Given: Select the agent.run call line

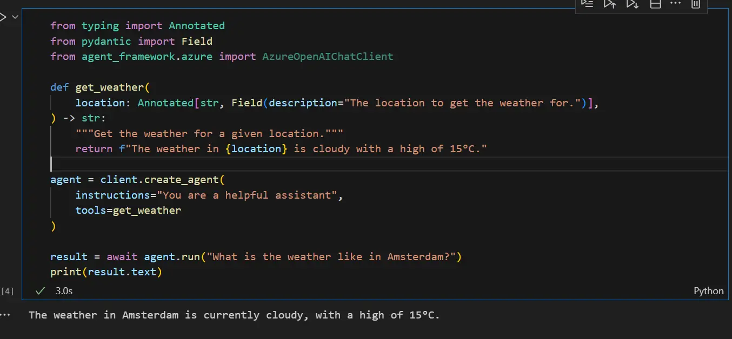Looking at the screenshot, I should point(254,256).
